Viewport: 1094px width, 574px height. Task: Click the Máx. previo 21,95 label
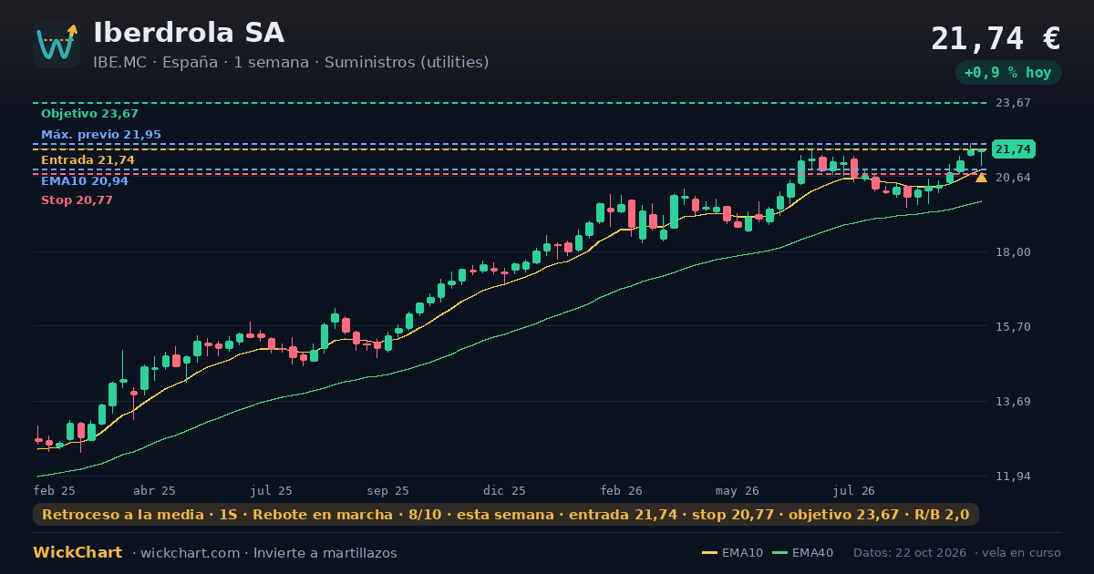[x=101, y=135]
